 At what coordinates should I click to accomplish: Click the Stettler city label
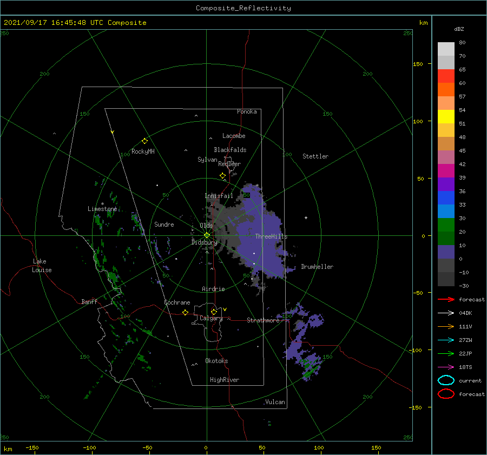(x=315, y=156)
